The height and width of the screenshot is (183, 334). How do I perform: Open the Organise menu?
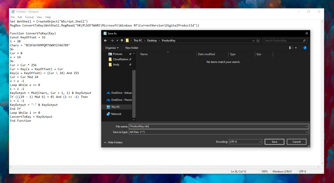pyautogui.click(x=112, y=48)
